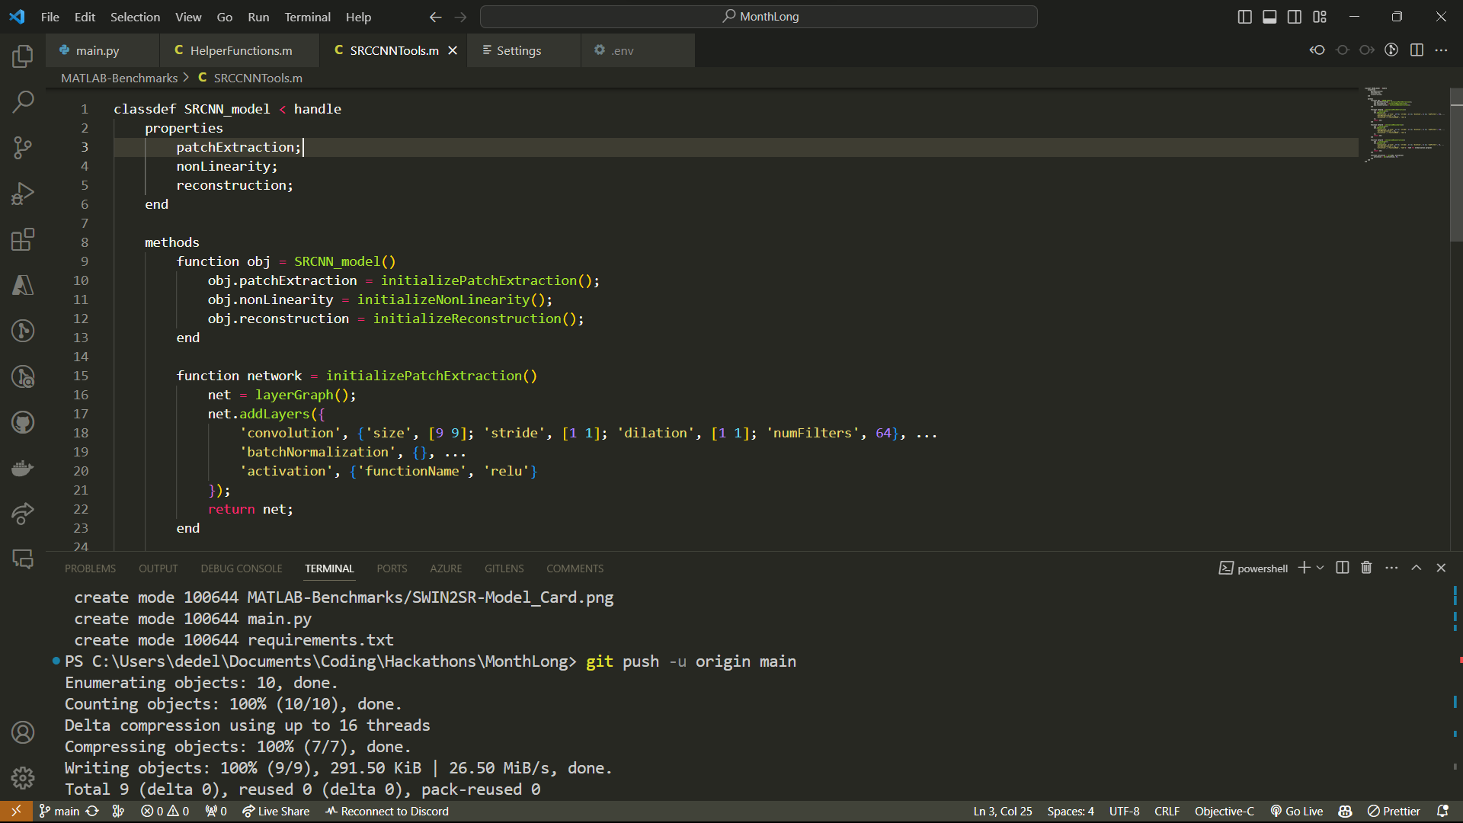Toggle the bottom panel layout button

1269,17
